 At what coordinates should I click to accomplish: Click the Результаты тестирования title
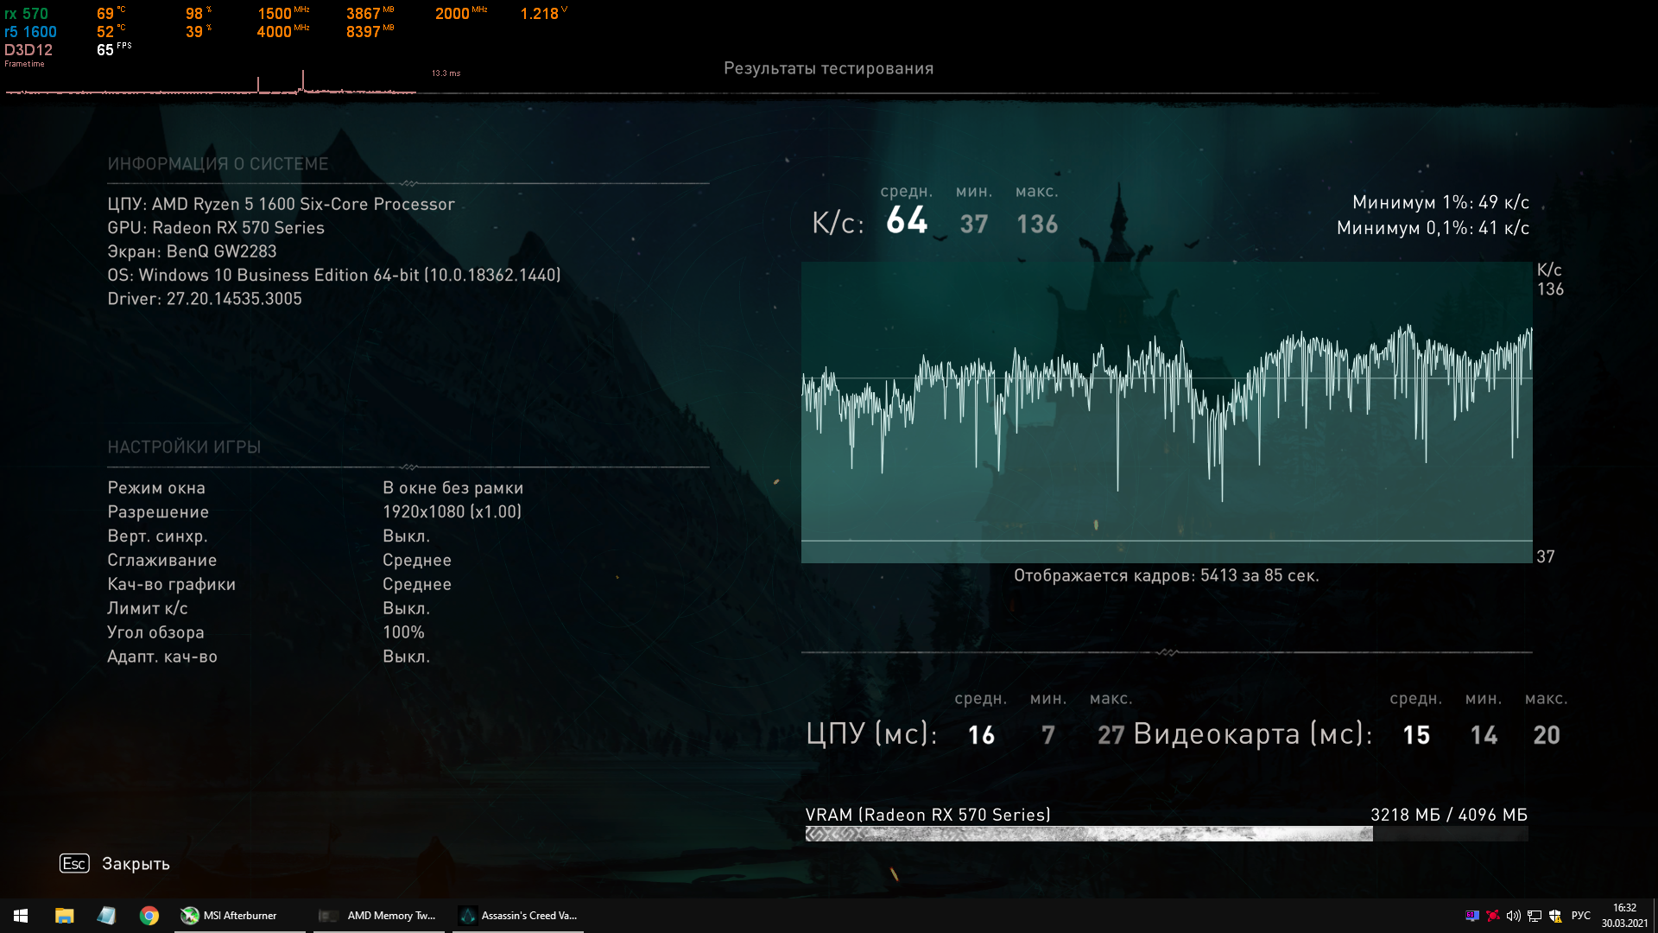[x=828, y=68]
